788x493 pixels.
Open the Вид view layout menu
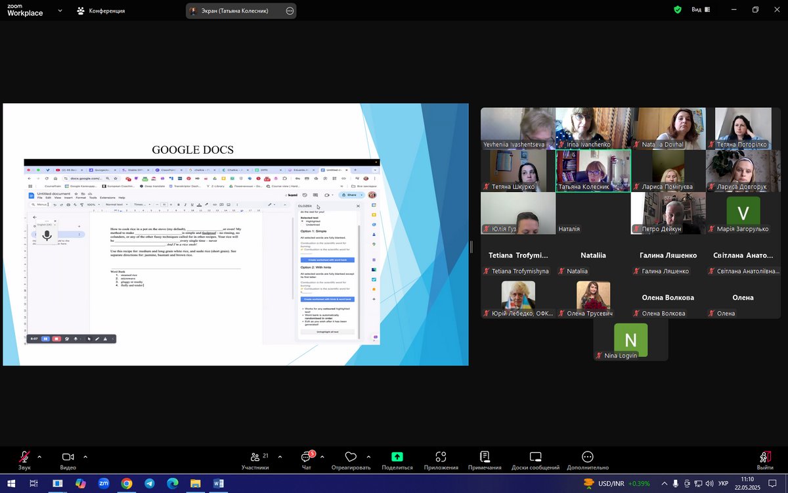(x=702, y=10)
